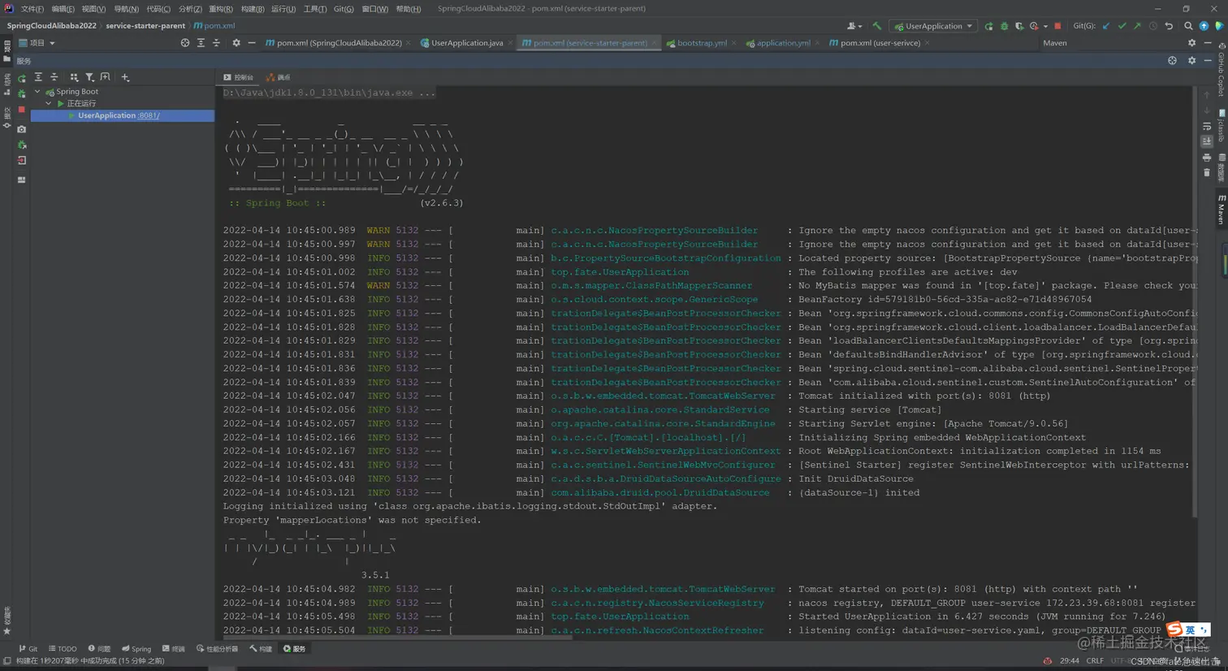This screenshot has height=671, width=1228.
Task: Click the vertical console scrollbar
Action: point(1195,302)
